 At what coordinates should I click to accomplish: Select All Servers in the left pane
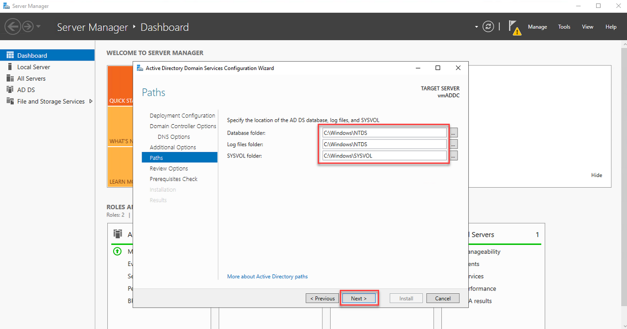tap(47, 78)
